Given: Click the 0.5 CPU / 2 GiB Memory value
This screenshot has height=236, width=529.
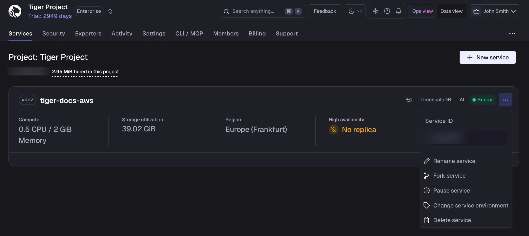Looking at the screenshot, I should 45,135.
